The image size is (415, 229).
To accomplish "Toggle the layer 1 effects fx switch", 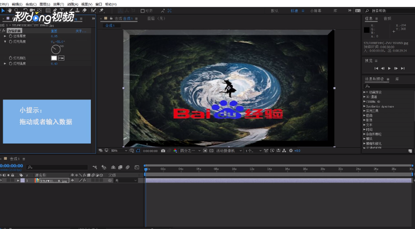I will [x=84, y=180].
